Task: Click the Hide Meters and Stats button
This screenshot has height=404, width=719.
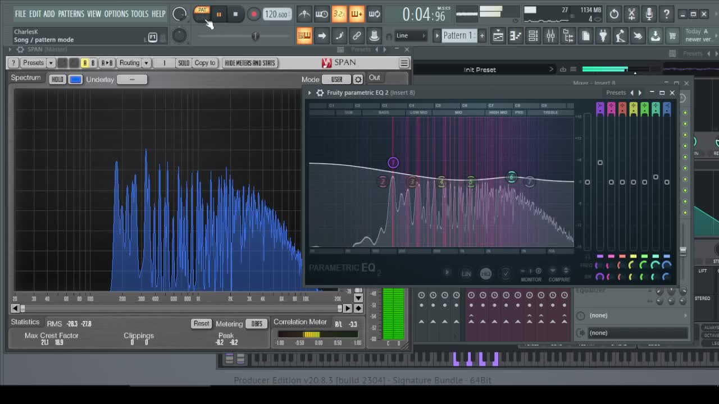Action: [249, 63]
